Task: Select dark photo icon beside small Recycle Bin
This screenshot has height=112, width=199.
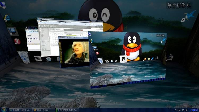Action: pos(107,61)
